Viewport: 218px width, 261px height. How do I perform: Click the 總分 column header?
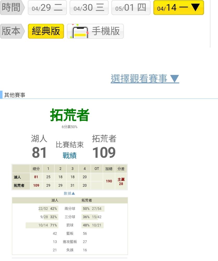36,169
